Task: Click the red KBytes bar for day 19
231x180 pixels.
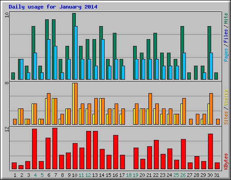Action: pyautogui.click(x=136, y=158)
